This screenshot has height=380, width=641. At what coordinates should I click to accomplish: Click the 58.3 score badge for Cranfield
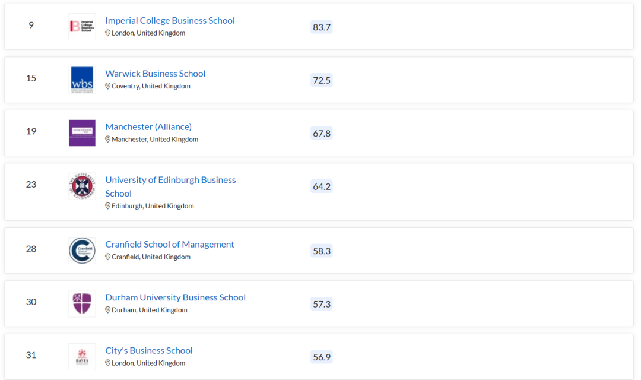(x=322, y=251)
